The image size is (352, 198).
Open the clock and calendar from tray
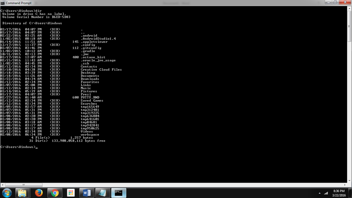(339, 193)
